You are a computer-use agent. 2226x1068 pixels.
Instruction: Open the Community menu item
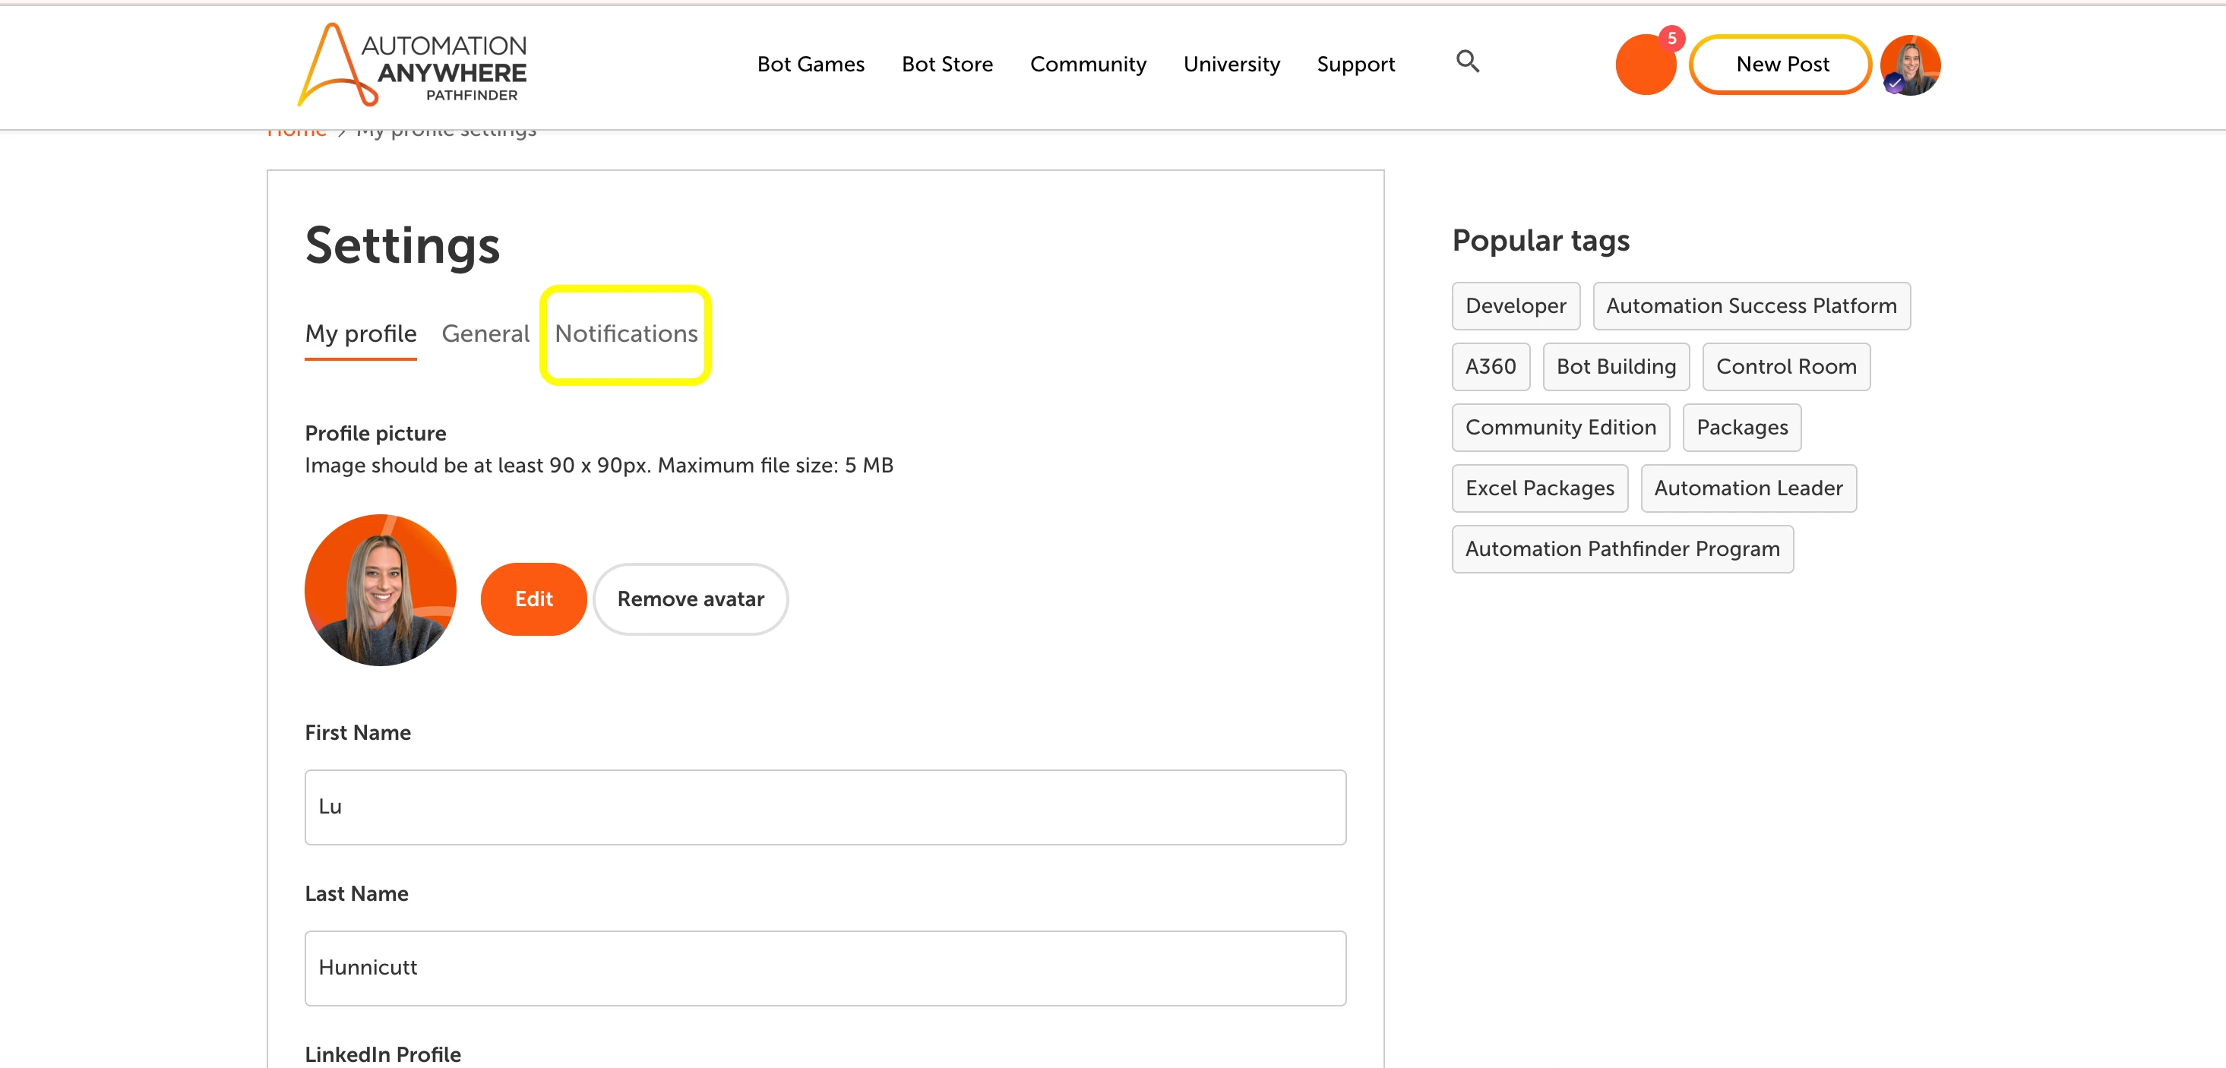(1088, 65)
